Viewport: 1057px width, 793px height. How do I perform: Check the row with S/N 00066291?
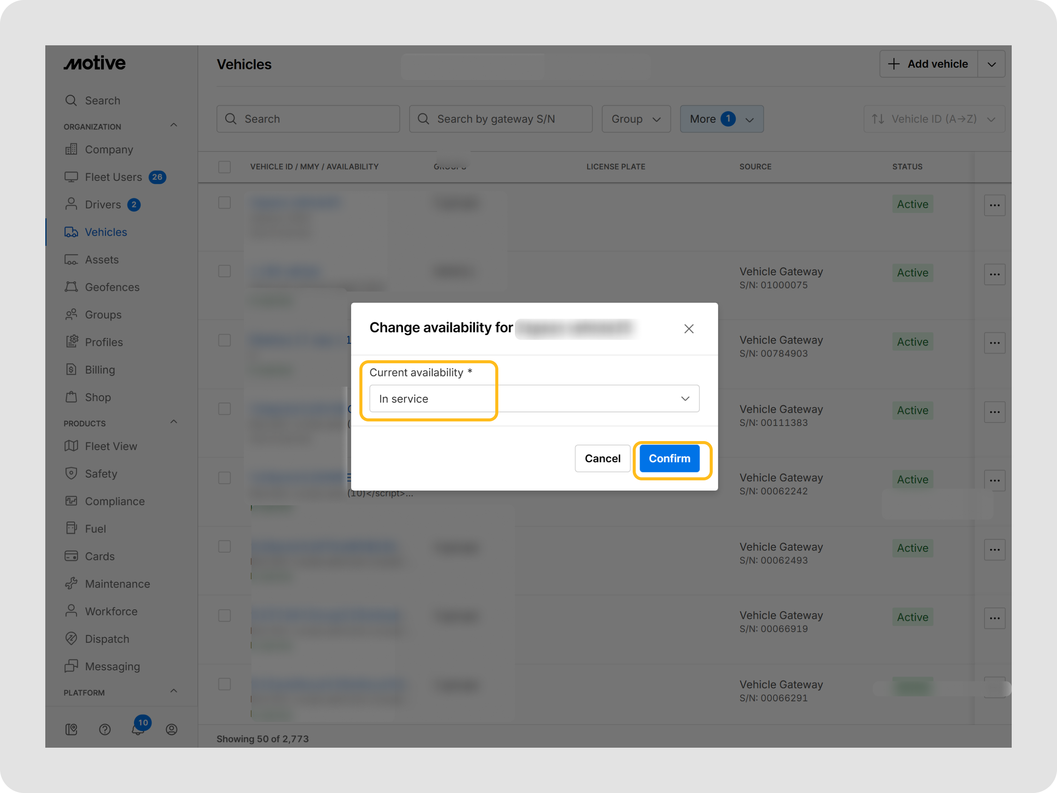point(225,685)
